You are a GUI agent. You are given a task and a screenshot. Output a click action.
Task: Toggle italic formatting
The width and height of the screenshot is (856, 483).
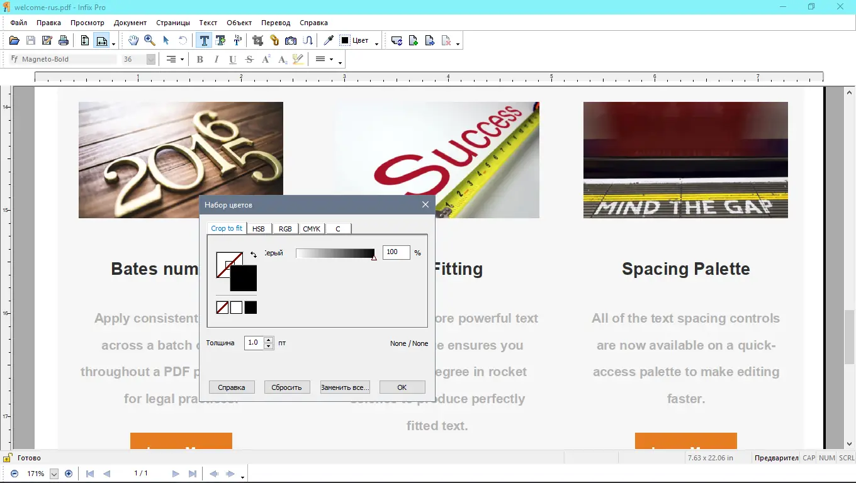pyautogui.click(x=216, y=59)
